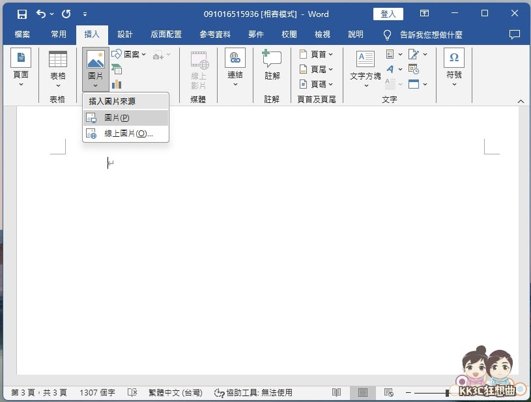Image resolution: width=531 pixels, height=402 pixels.
Task: Minimize the Word window
Action: (x=455, y=13)
